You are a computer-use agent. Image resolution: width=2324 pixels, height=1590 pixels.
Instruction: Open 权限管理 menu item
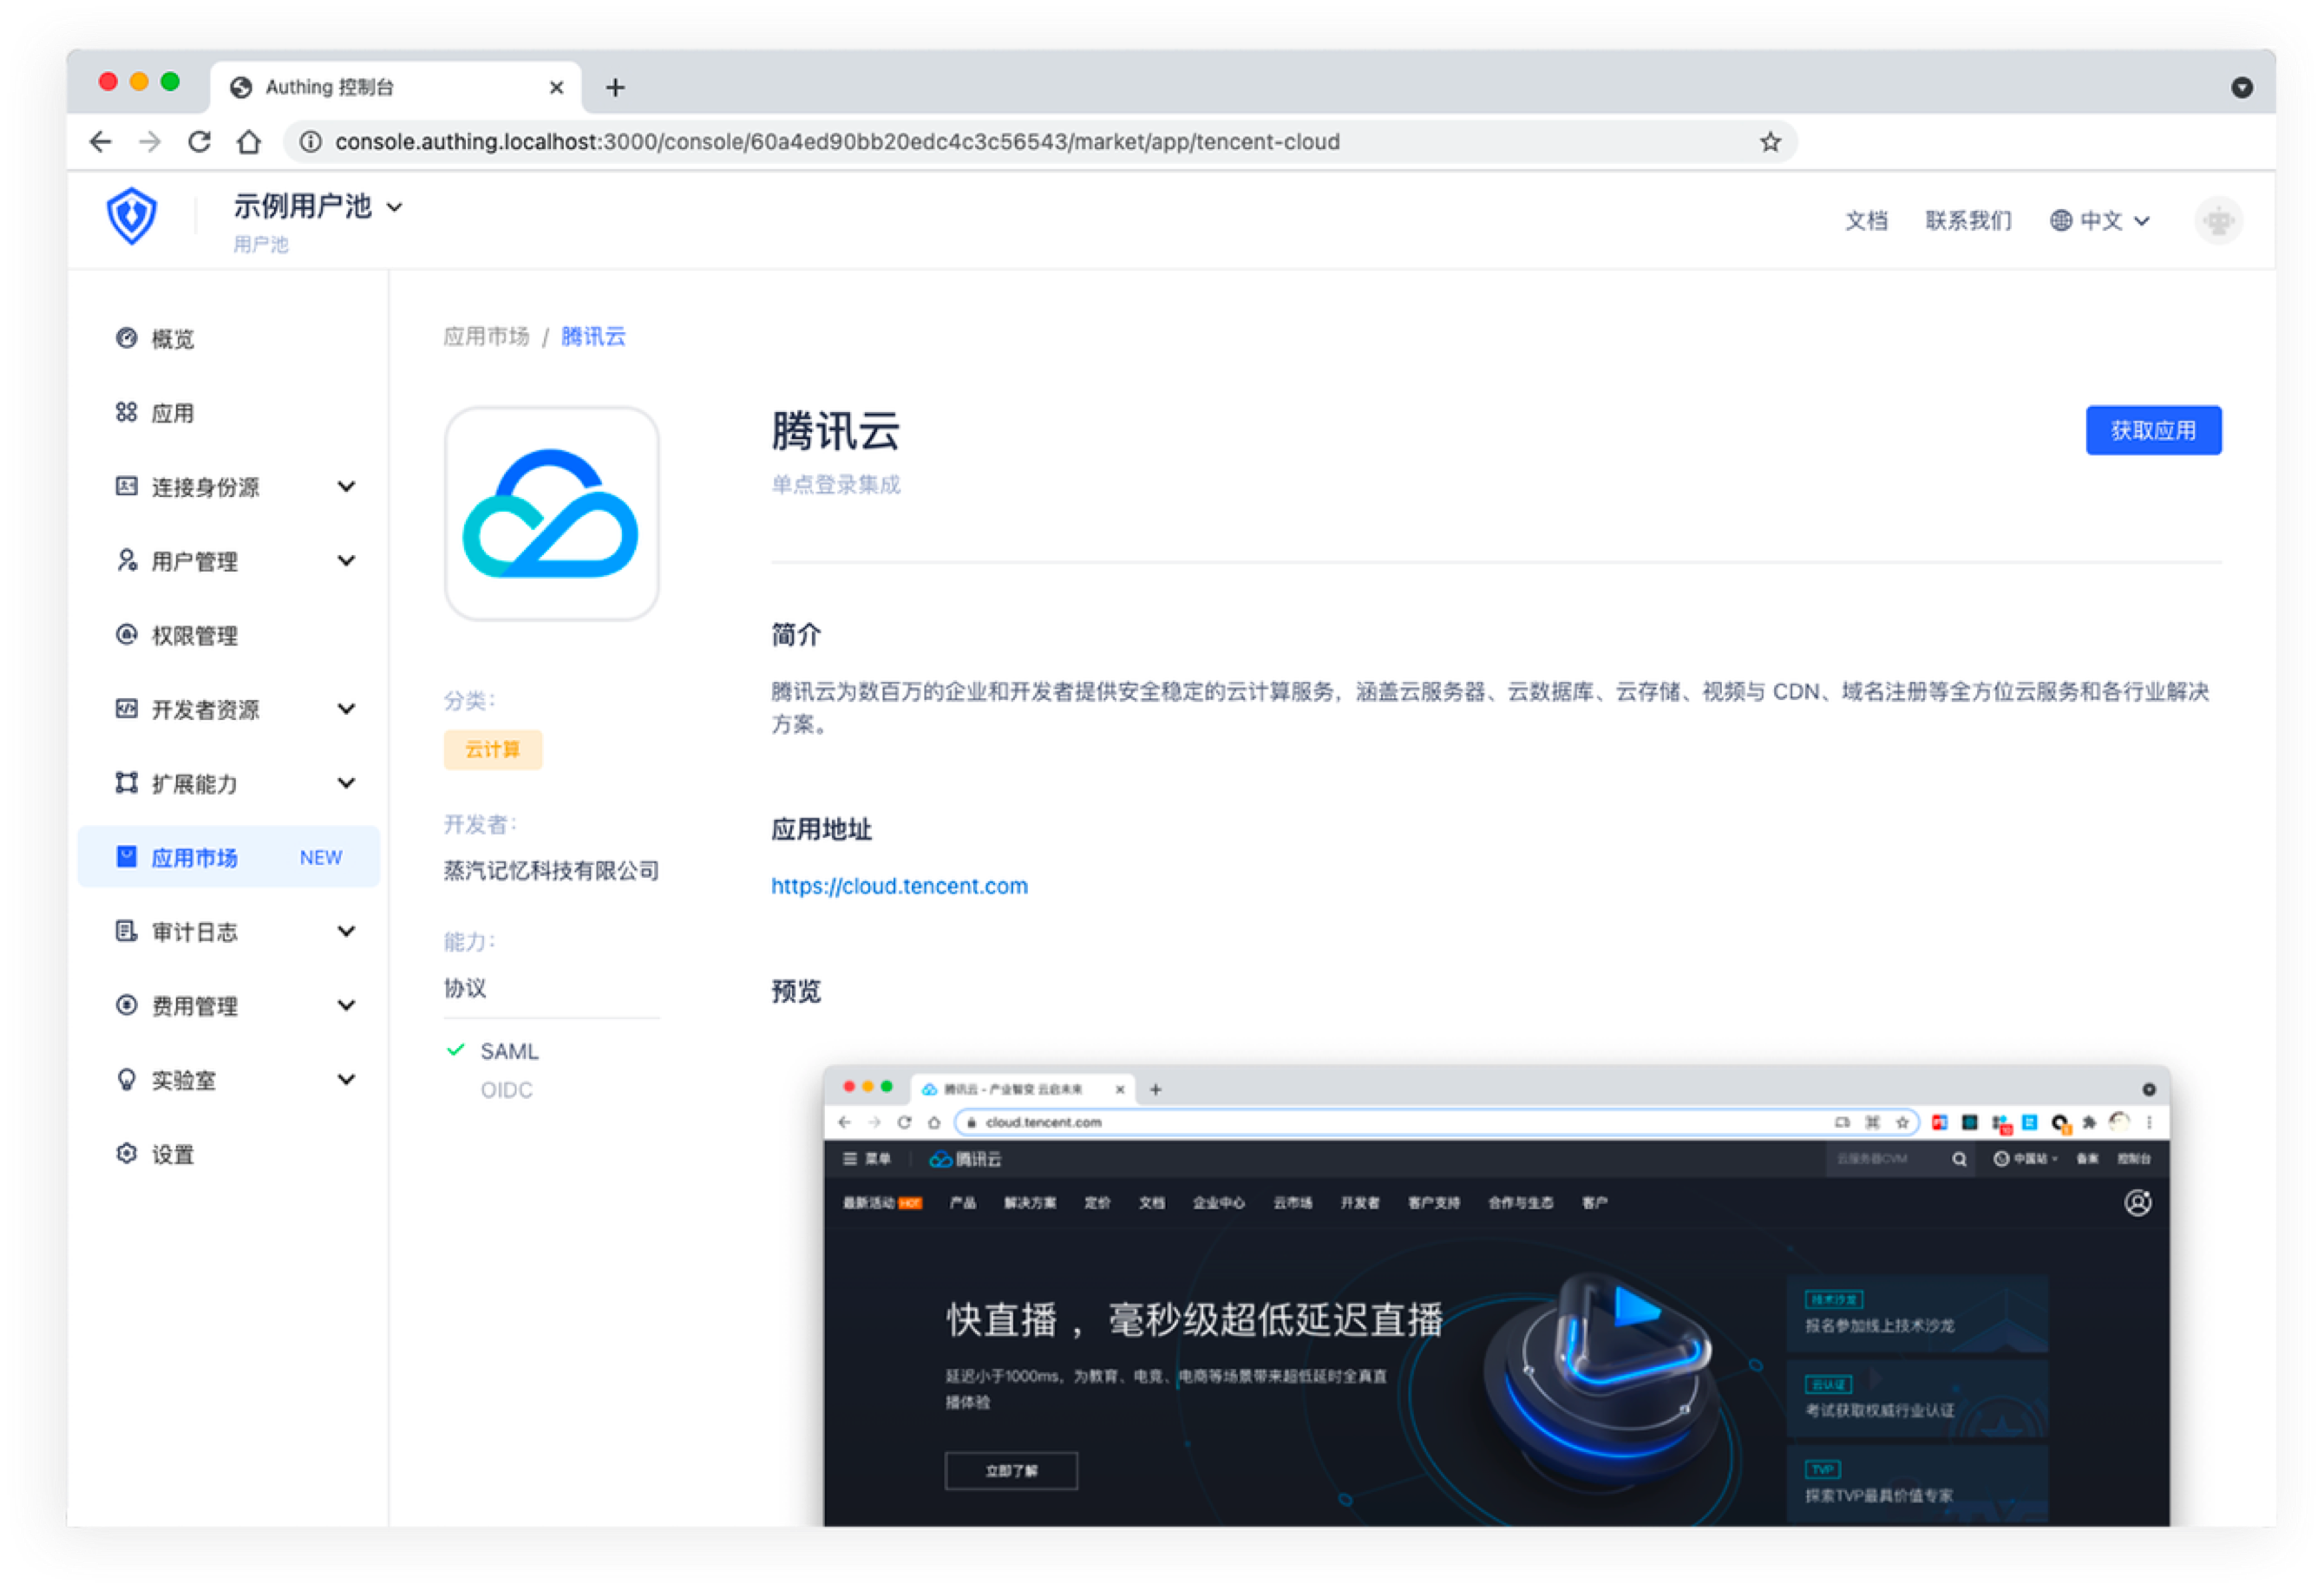point(229,634)
